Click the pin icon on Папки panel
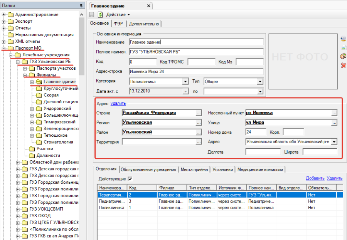This screenshot has height=240, width=347. tap(81, 5)
